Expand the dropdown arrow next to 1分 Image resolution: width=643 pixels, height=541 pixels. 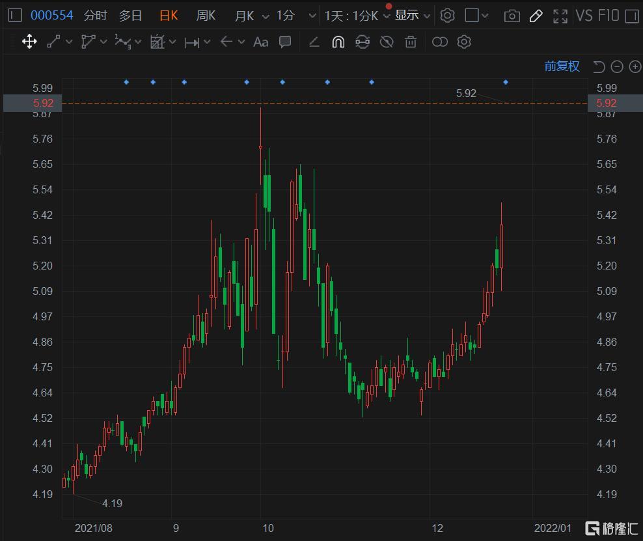click(312, 16)
